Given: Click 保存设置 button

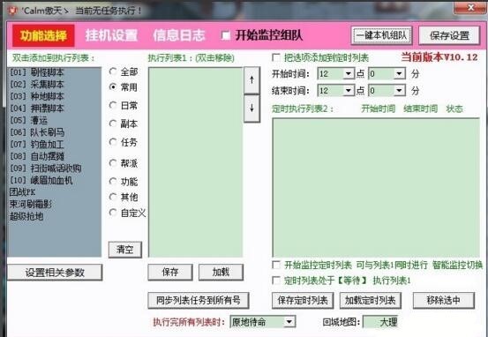Looking at the screenshot, I should [x=449, y=35].
